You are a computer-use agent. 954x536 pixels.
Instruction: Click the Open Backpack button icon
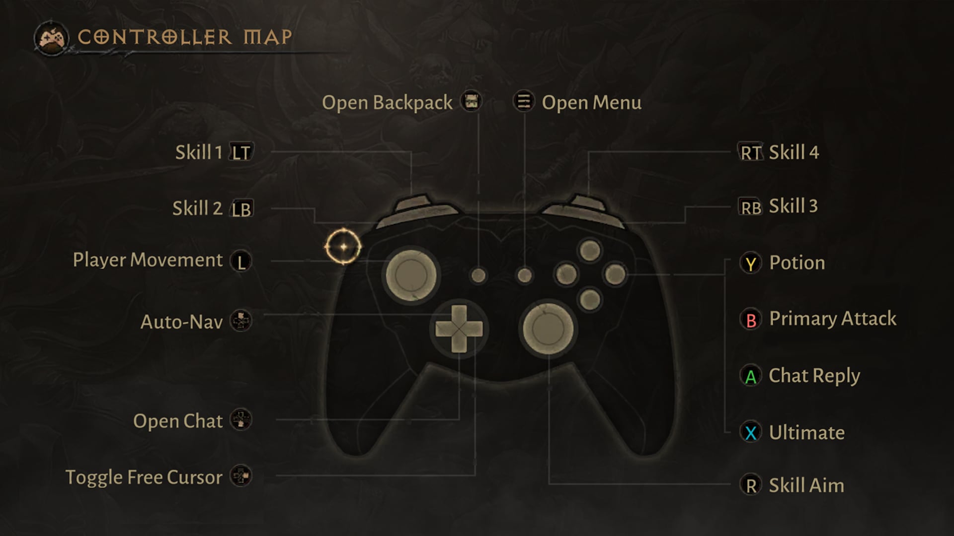coord(471,101)
